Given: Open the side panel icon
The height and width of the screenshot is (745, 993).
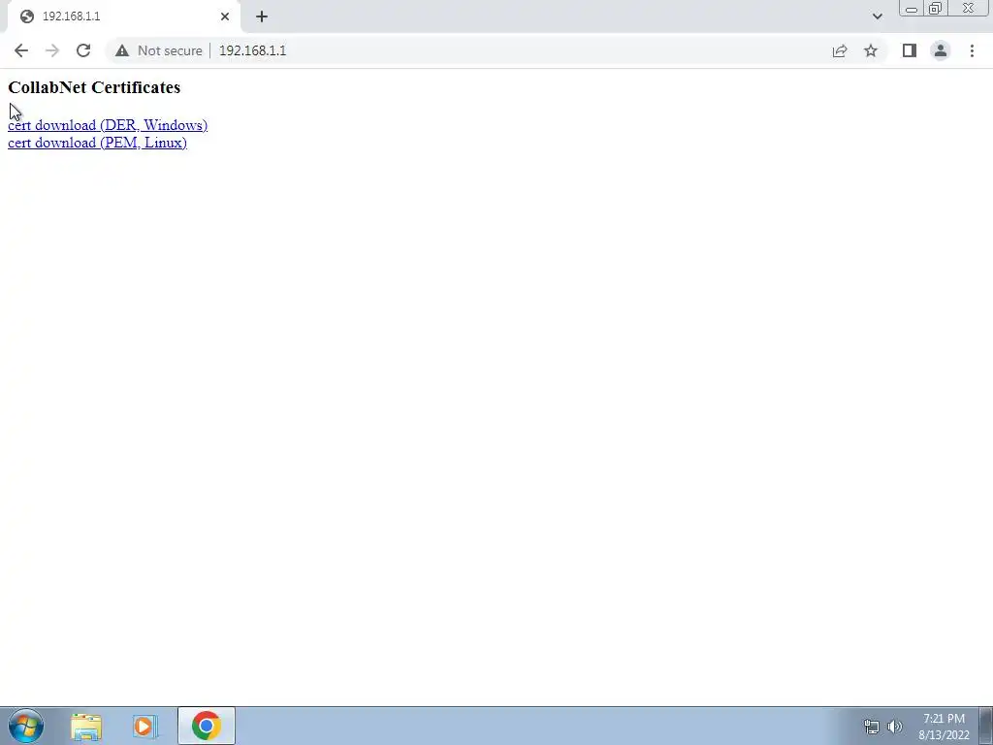Looking at the screenshot, I should pyautogui.click(x=910, y=50).
